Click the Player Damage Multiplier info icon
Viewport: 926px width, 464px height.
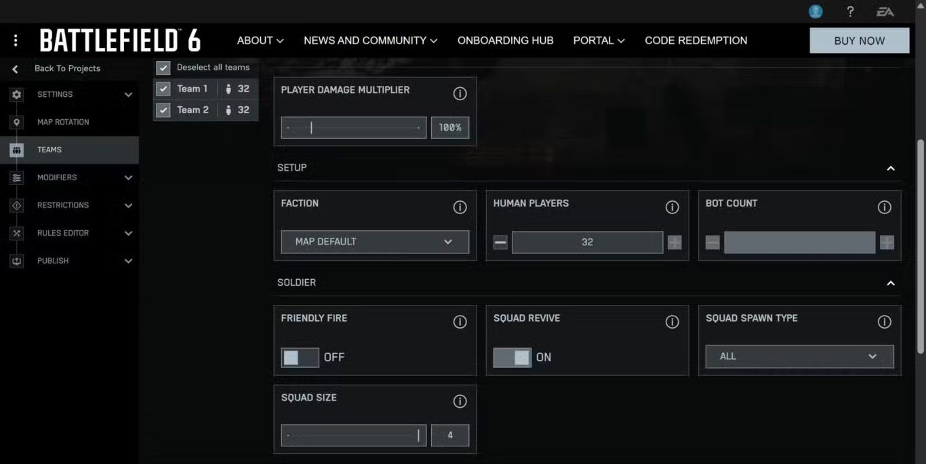pyautogui.click(x=460, y=93)
